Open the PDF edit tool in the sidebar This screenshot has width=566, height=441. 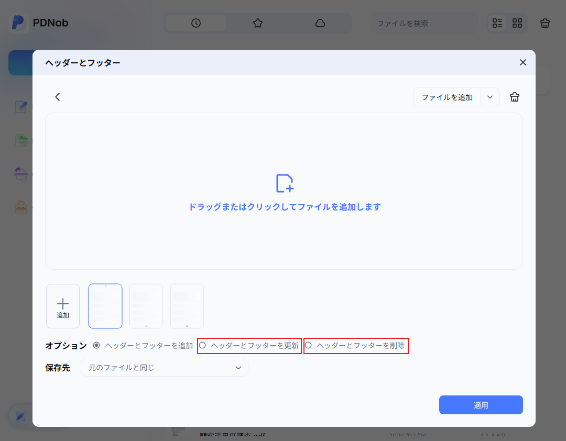click(x=20, y=107)
